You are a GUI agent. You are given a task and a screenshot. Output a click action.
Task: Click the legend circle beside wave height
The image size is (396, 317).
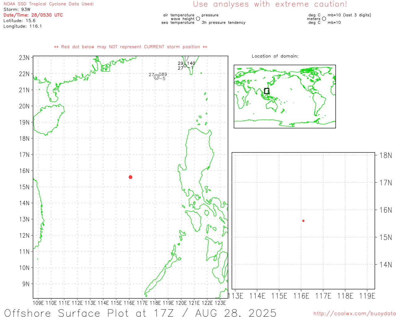coord(198,19)
